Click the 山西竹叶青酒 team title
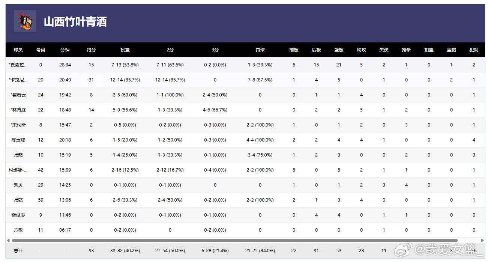This screenshot has width=488, height=262. [75, 22]
